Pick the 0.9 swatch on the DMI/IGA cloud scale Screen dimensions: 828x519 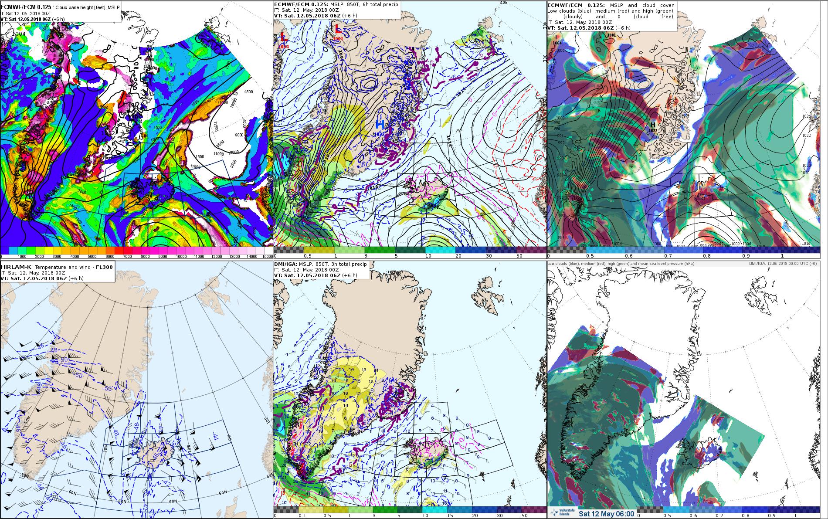[780, 509]
